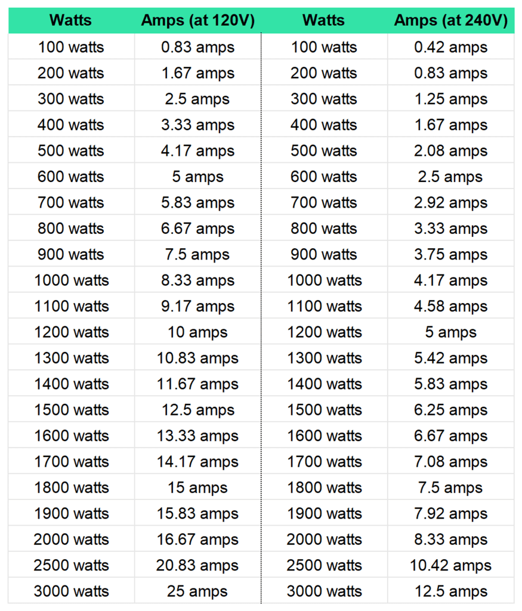Click the Amps (at 240V) column header

click(450, 20)
